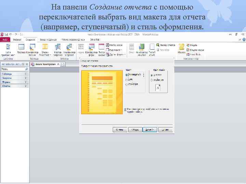Viewport: 246px width, 184px height.
Task: Create a new Модуль
Action: 192,45
